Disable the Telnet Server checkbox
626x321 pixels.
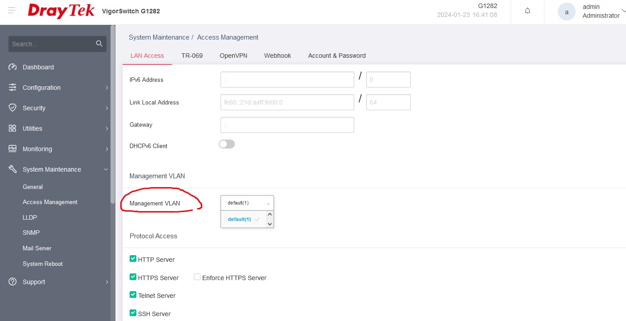click(133, 295)
